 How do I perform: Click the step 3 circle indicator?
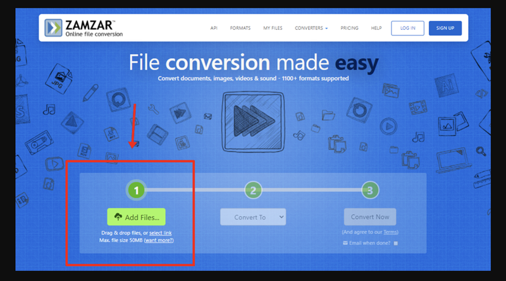(370, 189)
